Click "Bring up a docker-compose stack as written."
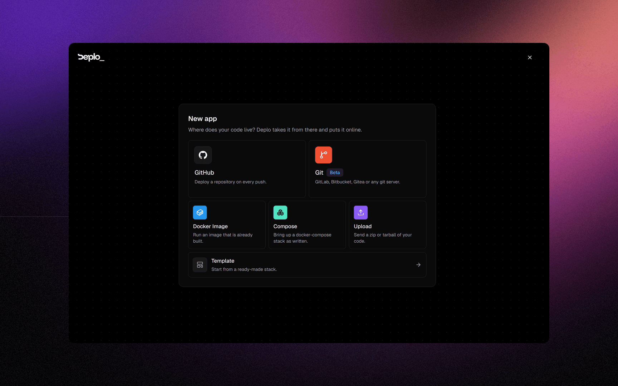This screenshot has width=618, height=386. (302, 238)
